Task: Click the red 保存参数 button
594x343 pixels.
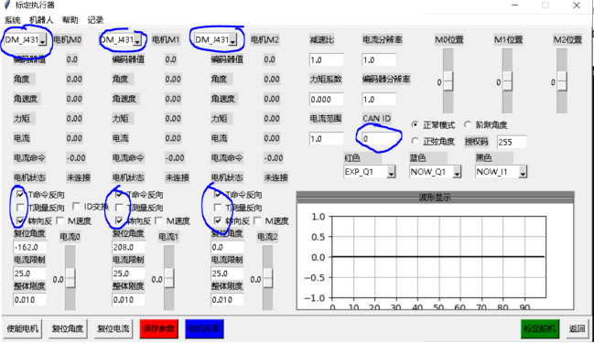Action: pos(158,328)
